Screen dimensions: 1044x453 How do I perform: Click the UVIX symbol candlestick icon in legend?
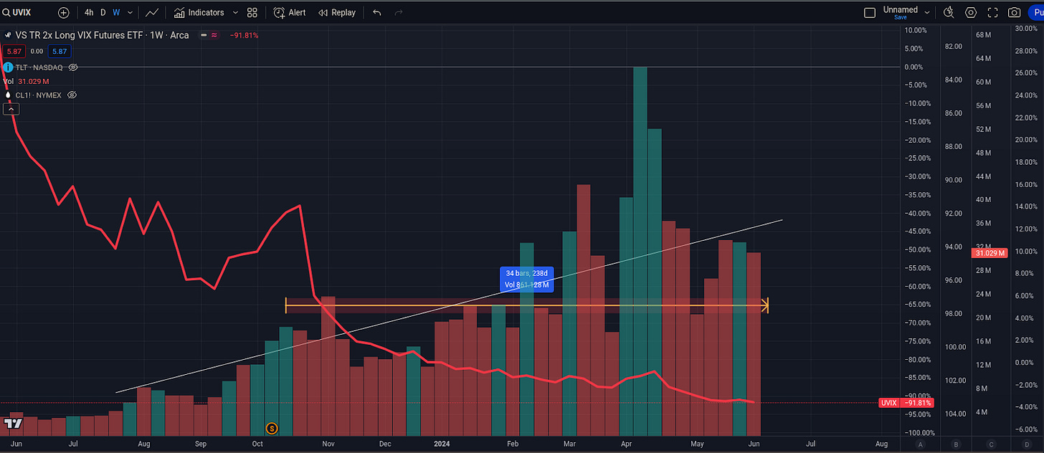(x=9, y=34)
